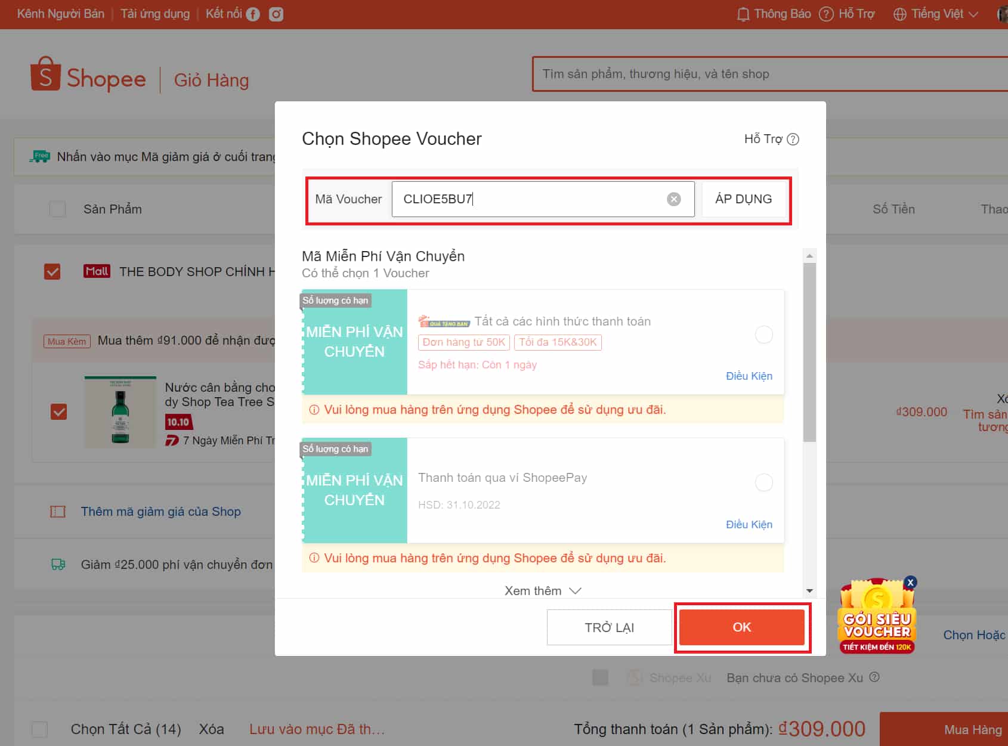Image resolution: width=1008 pixels, height=746 pixels.
Task: Click the Thông Báo bell icon
Action: [743, 14]
